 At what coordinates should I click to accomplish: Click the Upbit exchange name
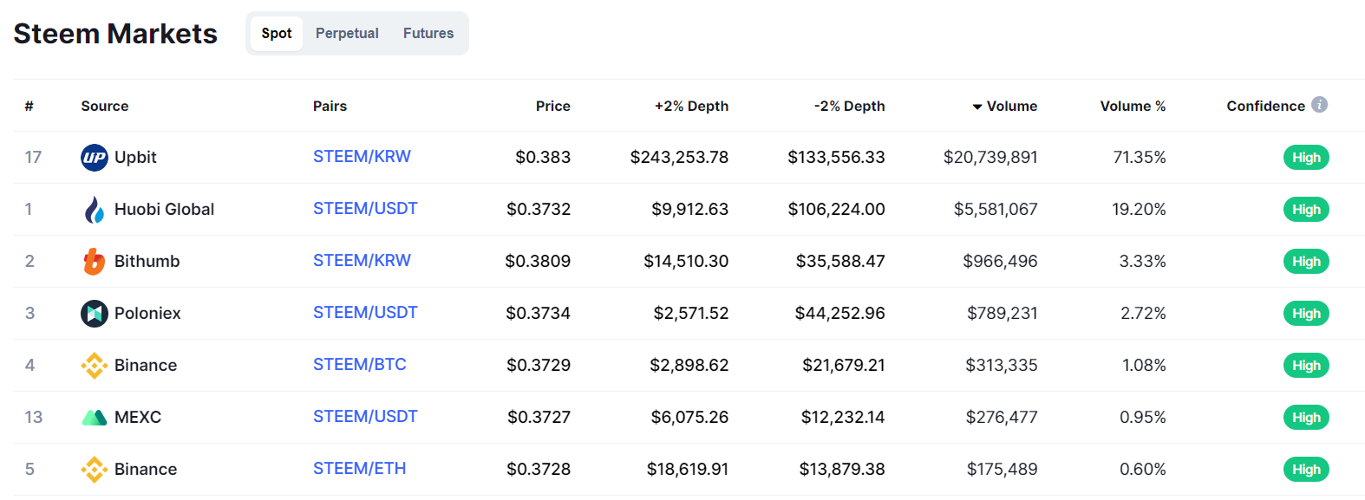135,158
